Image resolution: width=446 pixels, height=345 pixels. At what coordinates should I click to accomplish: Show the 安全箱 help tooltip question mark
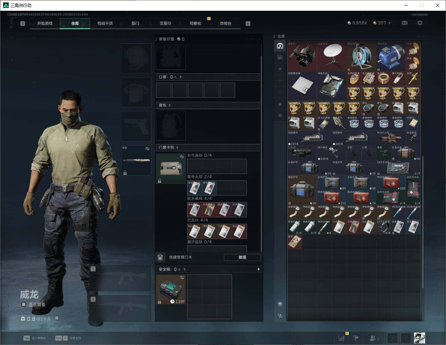click(184, 269)
